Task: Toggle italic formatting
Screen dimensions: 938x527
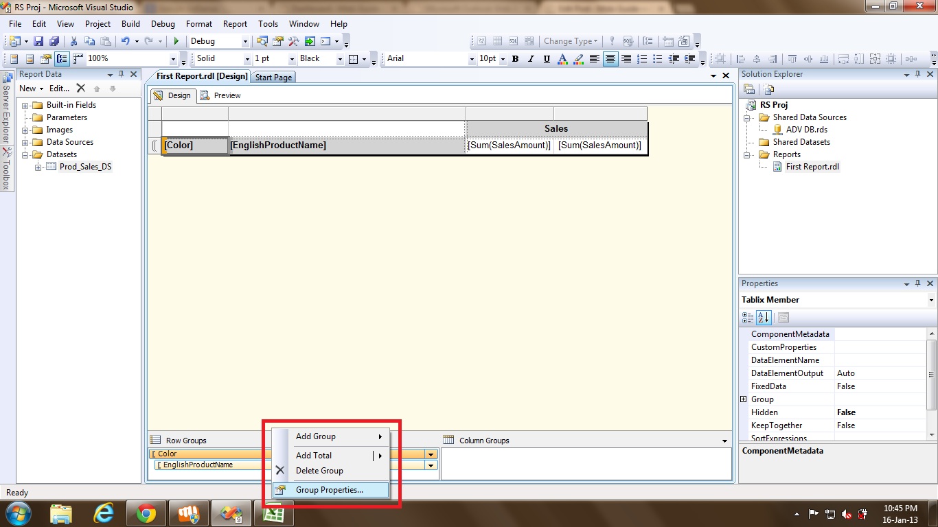Action: pos(531,59)
